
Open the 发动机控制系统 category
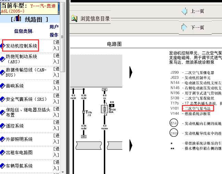tap(21, 46)
